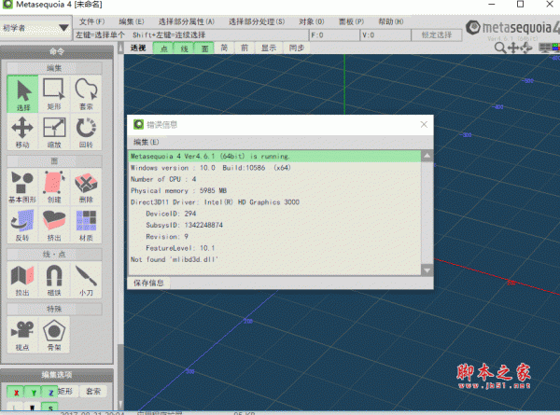Collapse the 编辑选项 edit options panel
Image resolution: width=560 pixels, height=415 pixels.
pos(57,374)
